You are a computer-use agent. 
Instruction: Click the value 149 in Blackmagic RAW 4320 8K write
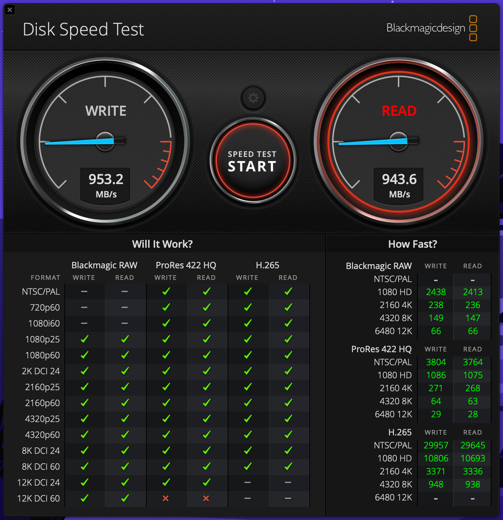436,318
